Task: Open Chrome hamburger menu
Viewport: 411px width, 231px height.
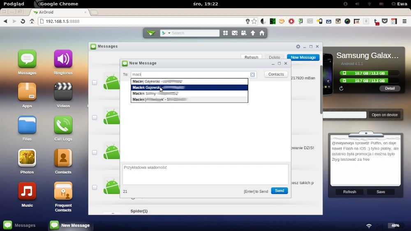Action: tap(404, 21)
